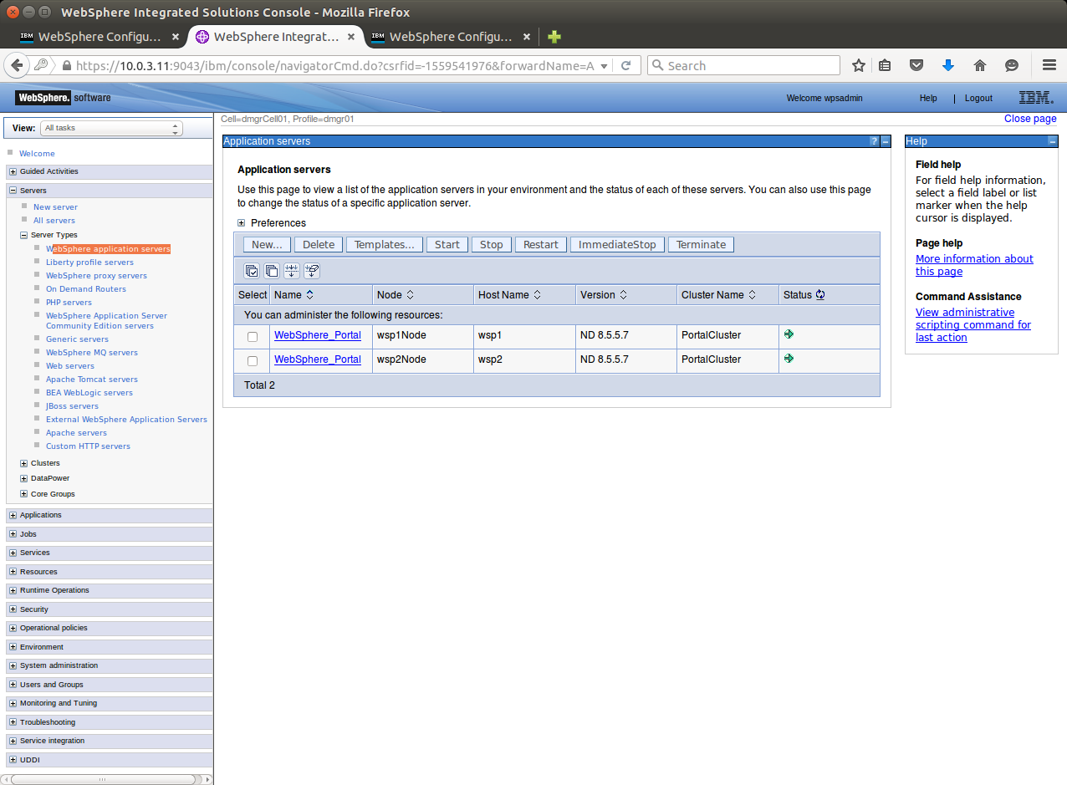
Task: Minimize the Application servers portlet
Action: coord(886,141)
